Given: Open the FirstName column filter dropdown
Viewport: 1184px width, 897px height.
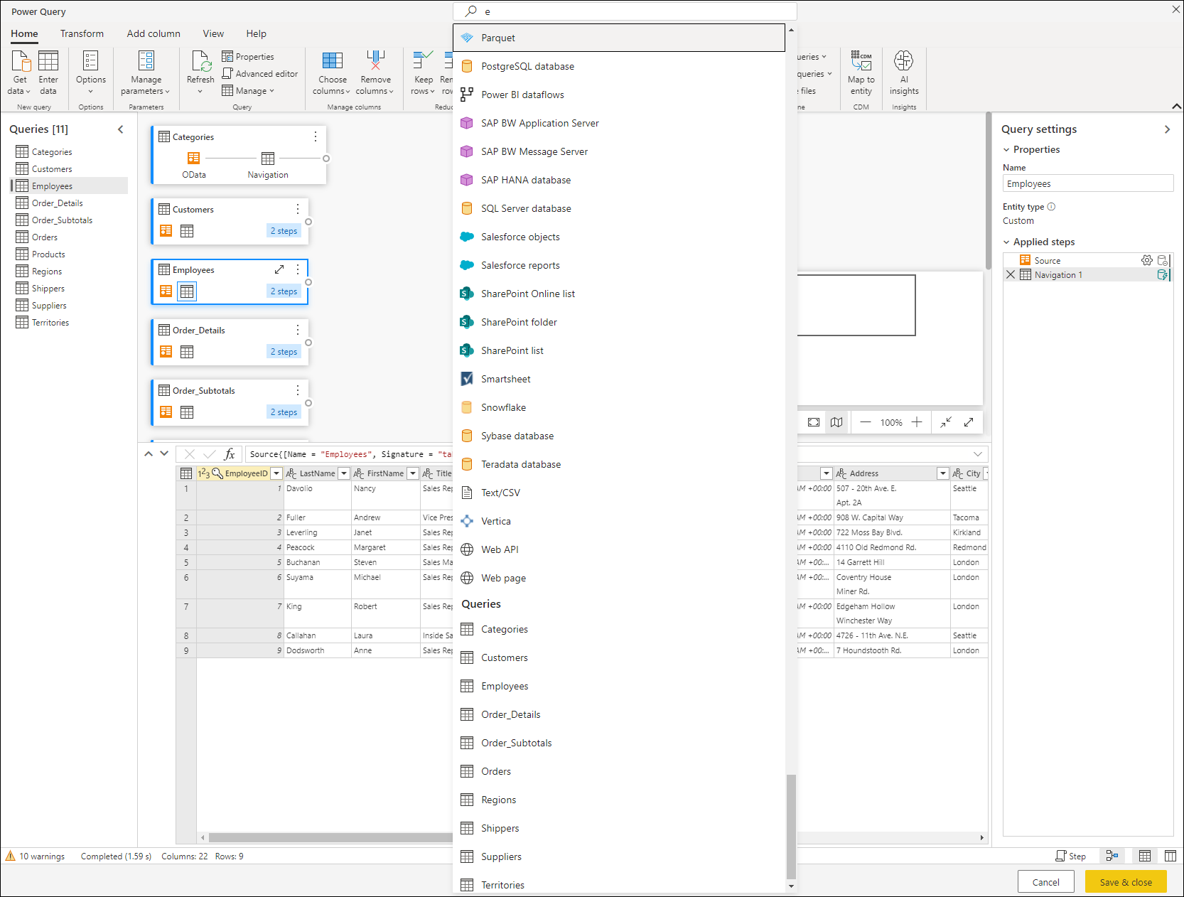Looking at the screenshot, I should click(413, 473).
